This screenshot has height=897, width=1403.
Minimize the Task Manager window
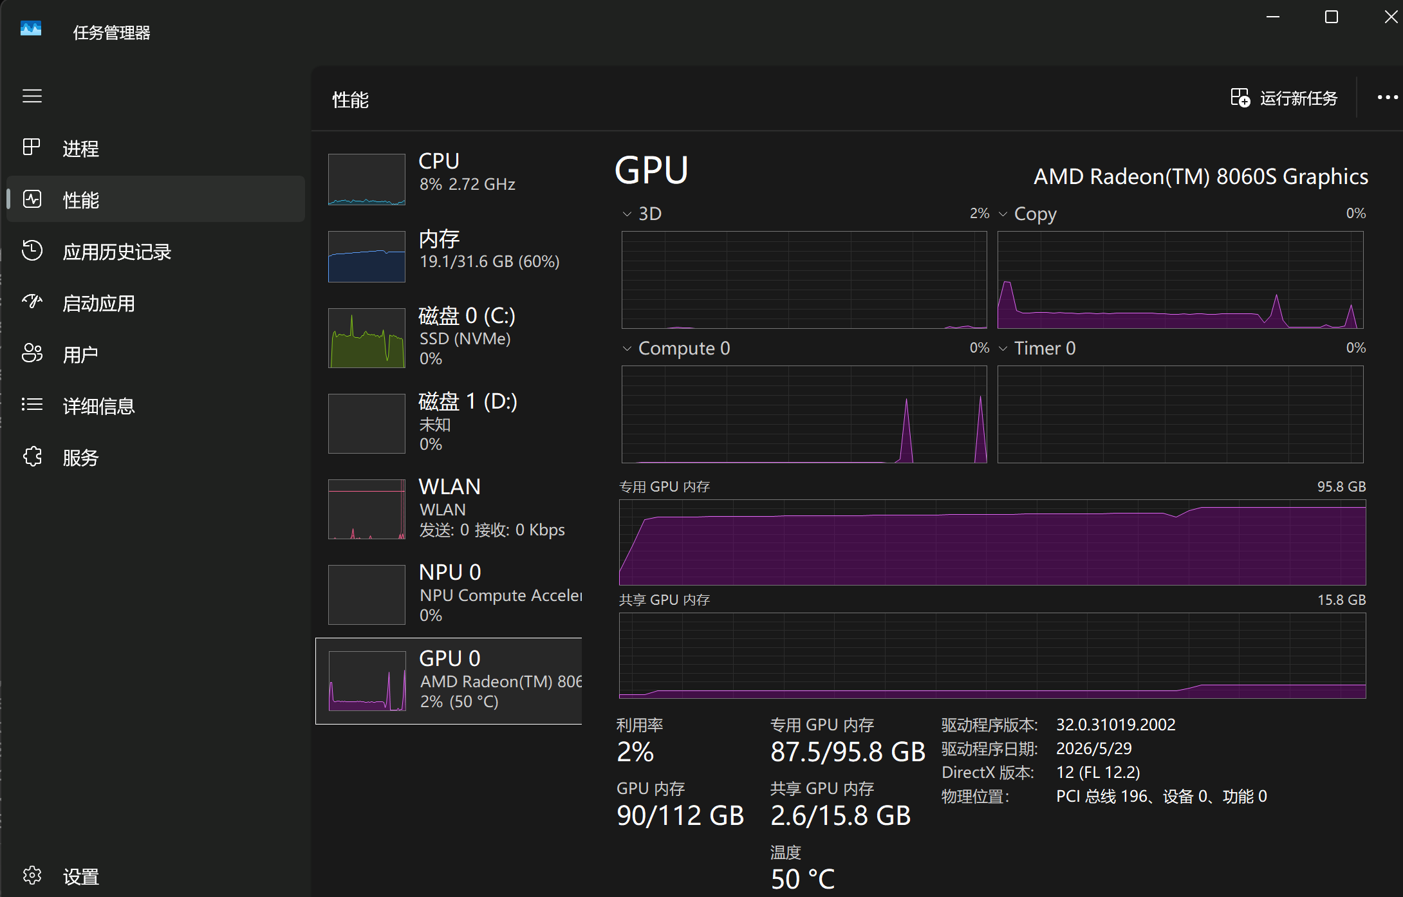click(x=1272, y=17)
